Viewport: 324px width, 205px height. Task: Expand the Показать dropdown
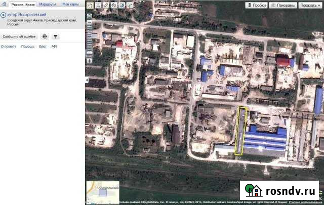[310, 5]
